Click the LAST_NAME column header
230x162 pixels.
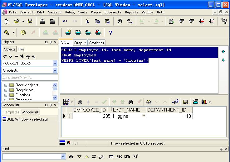(129, 110)
